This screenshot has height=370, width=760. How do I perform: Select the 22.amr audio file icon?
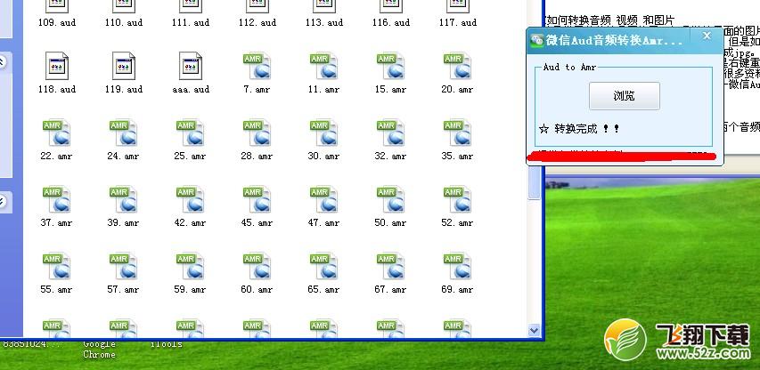point(56,133)
